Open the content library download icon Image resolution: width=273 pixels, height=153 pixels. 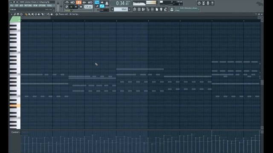point(171,9)
